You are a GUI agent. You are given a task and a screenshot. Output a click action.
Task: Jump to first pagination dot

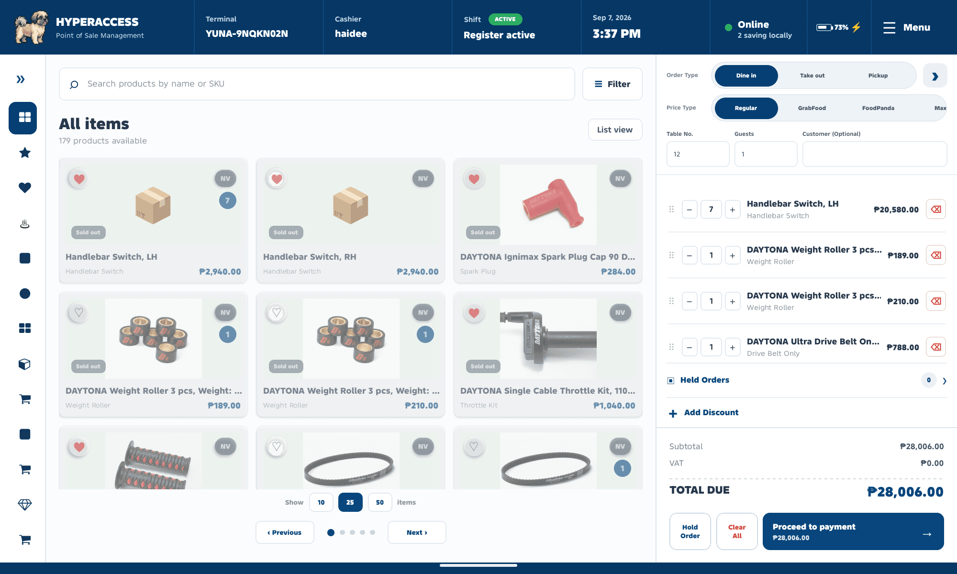pyautogui.click(x=331, y=532)
